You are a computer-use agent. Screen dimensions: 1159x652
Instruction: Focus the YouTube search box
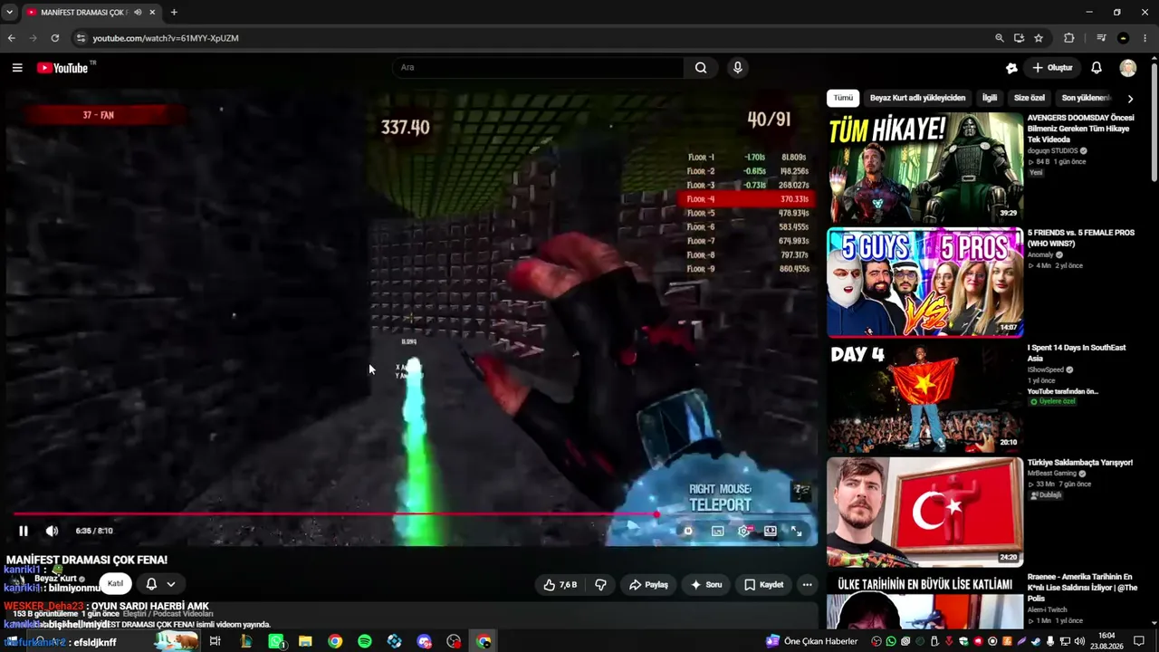pos(539,68)
